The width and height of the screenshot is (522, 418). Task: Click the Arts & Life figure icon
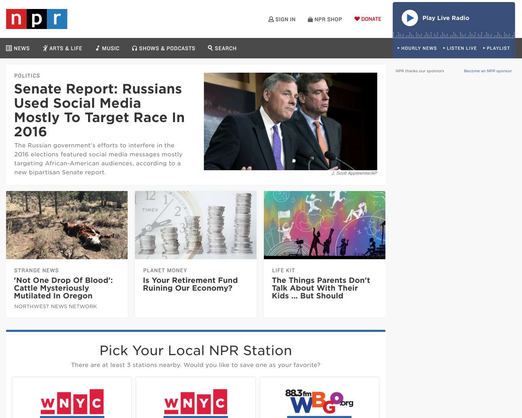(45, 48)
